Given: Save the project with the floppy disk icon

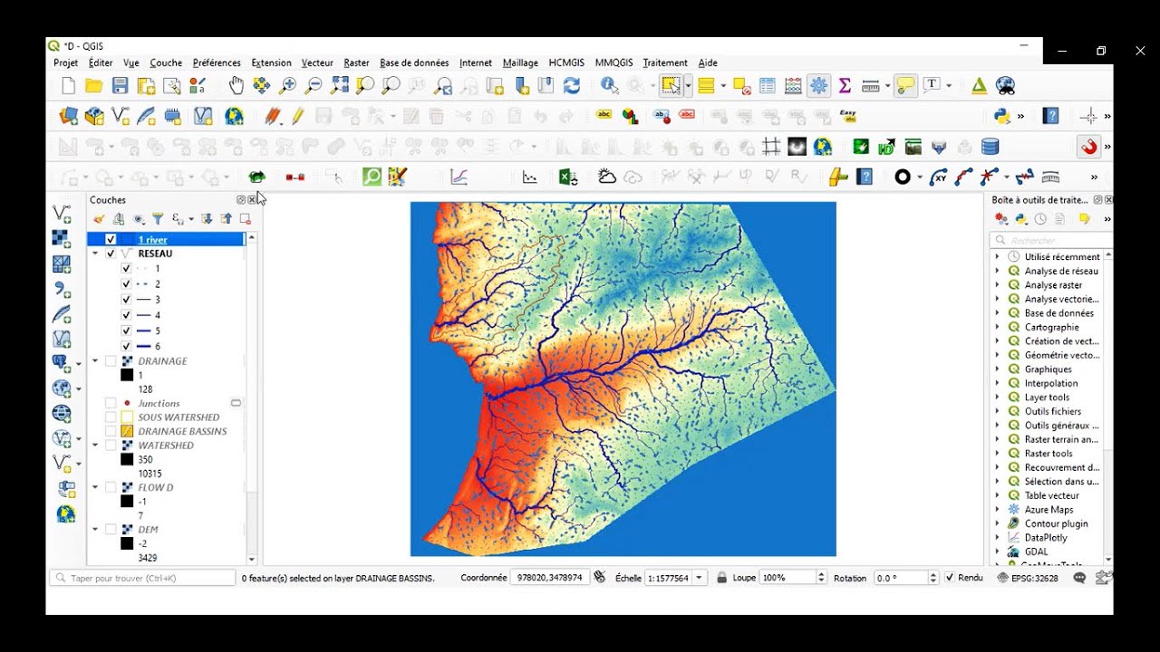Looking at the screenshot, I should [x=120, y=86].
